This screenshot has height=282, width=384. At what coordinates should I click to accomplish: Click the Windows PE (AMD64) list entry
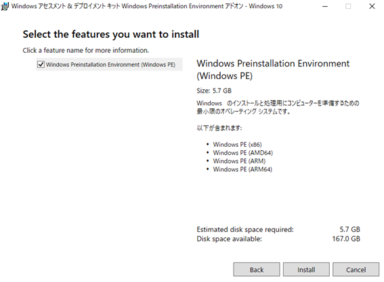click(x=243, y=153)
